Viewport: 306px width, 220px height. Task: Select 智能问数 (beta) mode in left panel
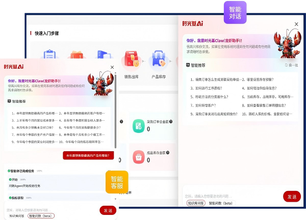[41, 216]
